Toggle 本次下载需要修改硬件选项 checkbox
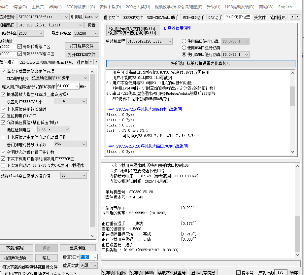This screenshot has height=275, width=304. click(x=3, y=71)
